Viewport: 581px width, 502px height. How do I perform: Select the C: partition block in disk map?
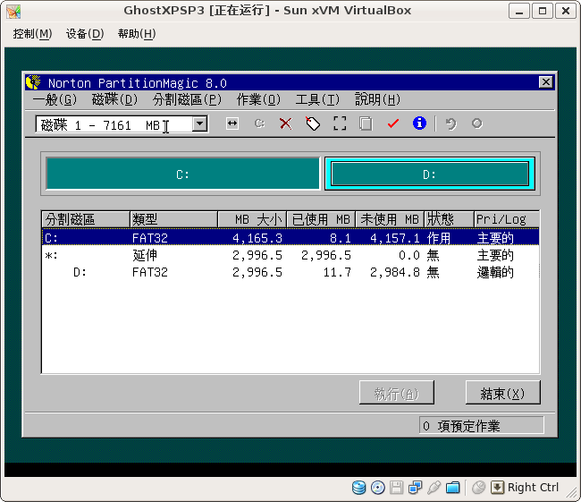tap(182, 174)
